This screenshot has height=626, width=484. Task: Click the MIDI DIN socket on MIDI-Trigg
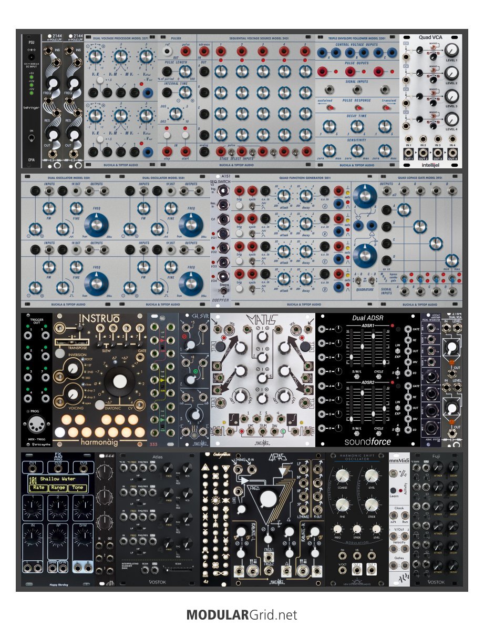tap(36, 425)
